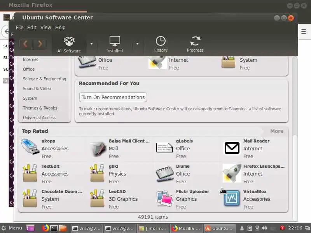Screen dimensions: 311x233
Task: Open the Edit menu
Action: click(x=32, y=28)
